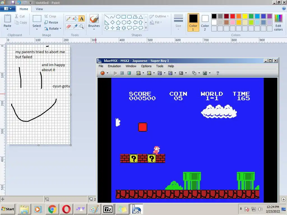Open Paint Help question mark
Screen dimensions: 287x215
(284, 8)
